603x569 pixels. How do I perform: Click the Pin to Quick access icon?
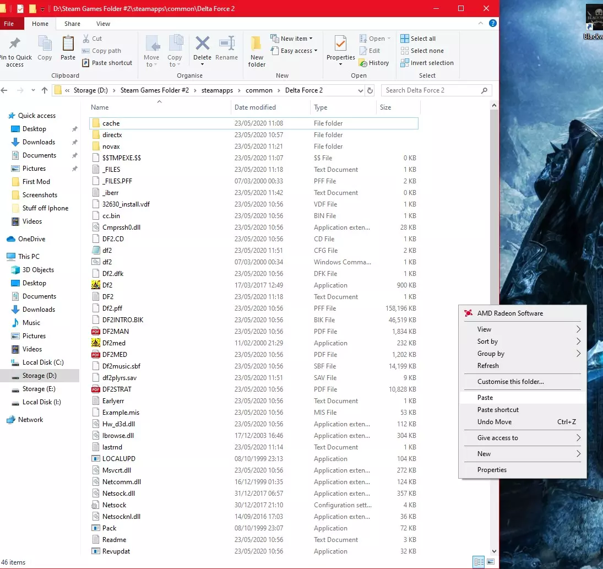pos(15,44)
